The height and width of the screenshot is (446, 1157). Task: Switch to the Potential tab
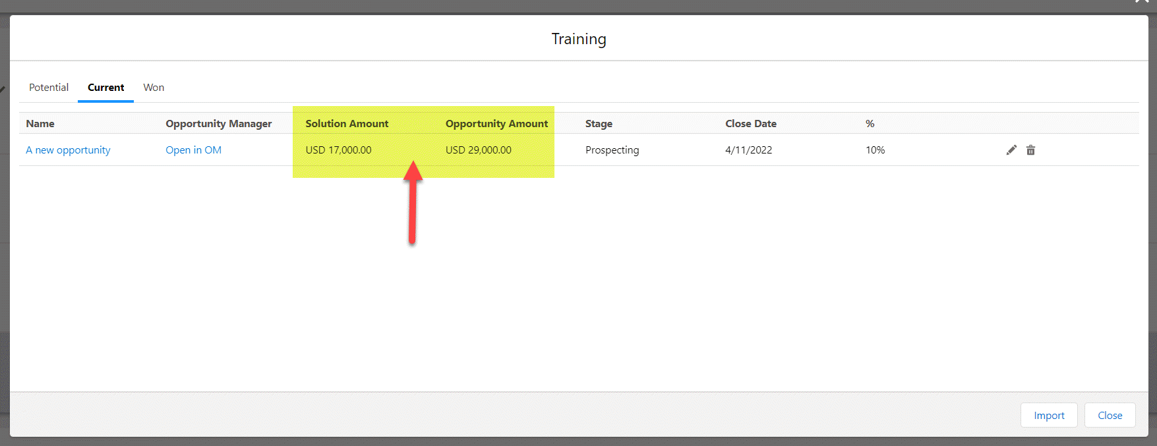coord(49,88)
